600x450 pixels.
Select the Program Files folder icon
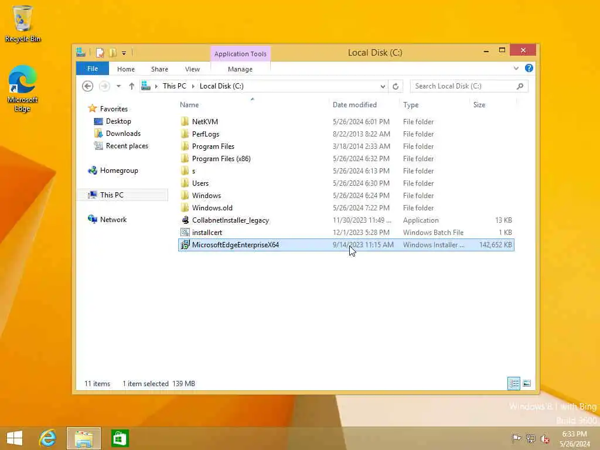pos(185,146)
